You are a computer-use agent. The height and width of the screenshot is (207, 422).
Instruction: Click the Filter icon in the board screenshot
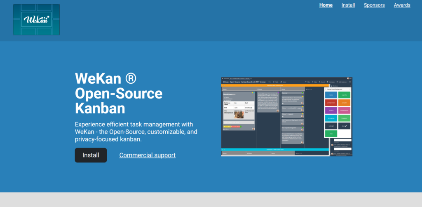tap(307, 82)
